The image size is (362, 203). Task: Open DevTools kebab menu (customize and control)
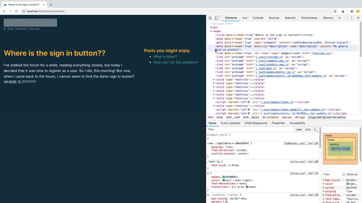[352, 18]
